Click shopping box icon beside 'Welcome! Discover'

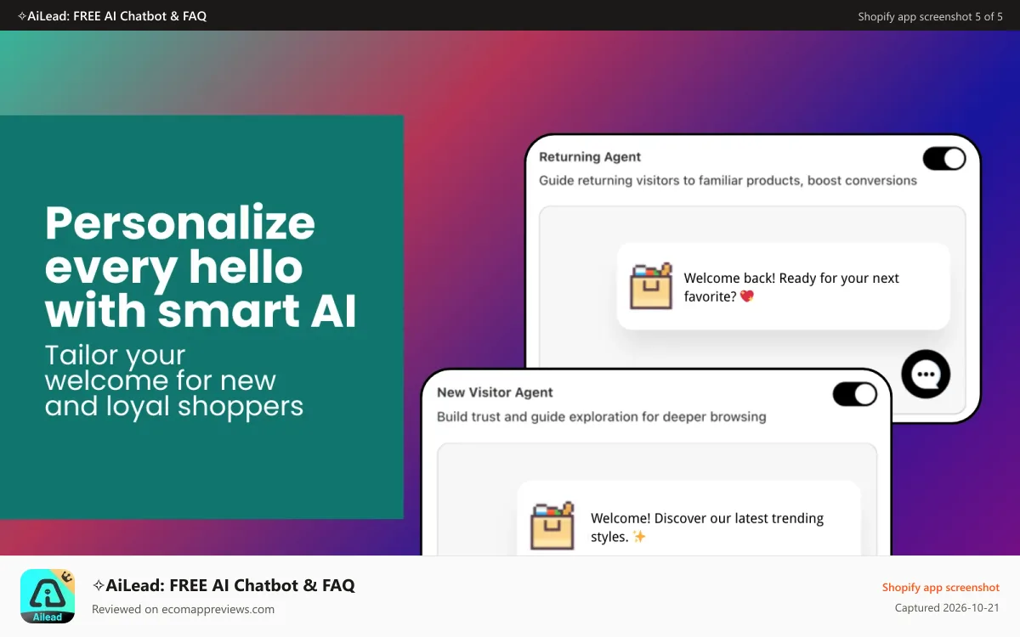[x=553, y=526]
